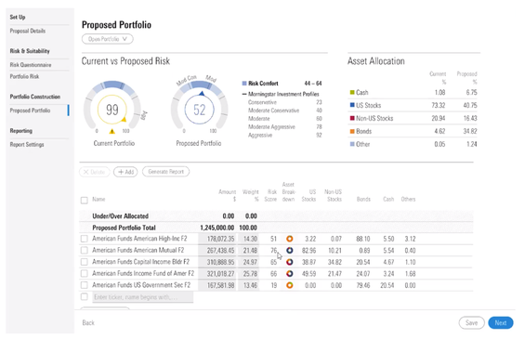Click the fund name American Funds American Mutual F2
This screenshot has width=525, height=339.
pyautogui.click(x=138, y=251)
